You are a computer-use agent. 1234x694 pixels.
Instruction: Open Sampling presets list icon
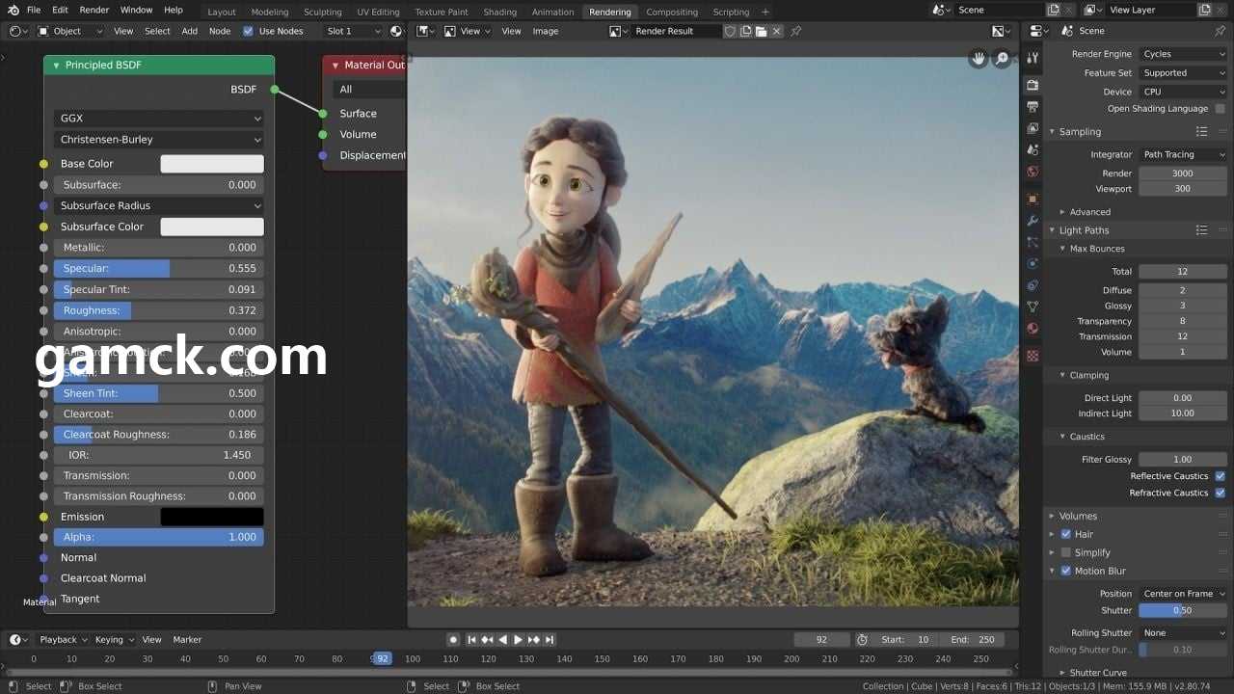click(1201, 131)
